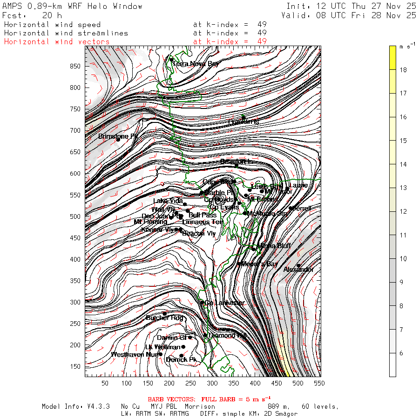The height and width of the screenshot is (419, 419).
Task: Click gray color bar segment between 9 and 10
Action: pos(392,270)
